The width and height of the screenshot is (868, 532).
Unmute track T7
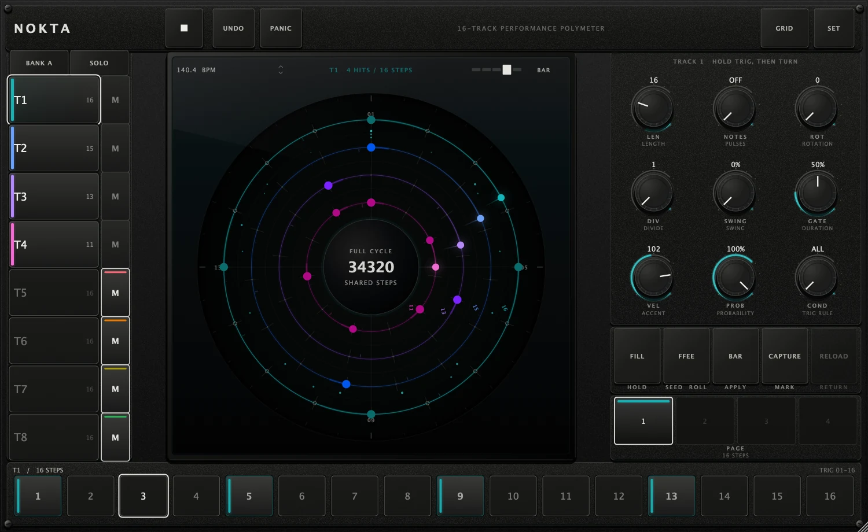115,389
